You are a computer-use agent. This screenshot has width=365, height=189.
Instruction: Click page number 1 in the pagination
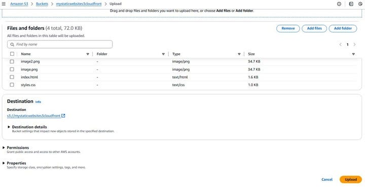pos(348,45)
